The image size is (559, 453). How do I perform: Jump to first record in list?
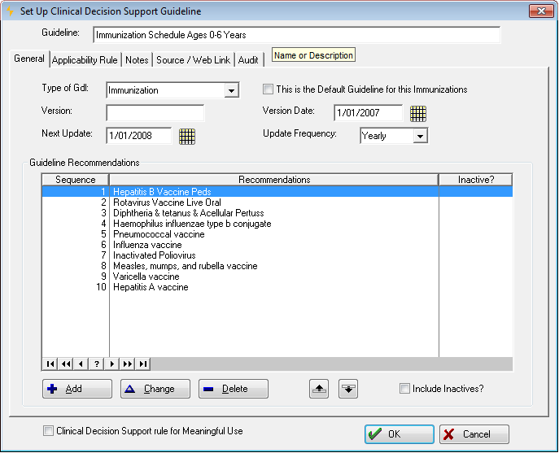(50, 364)
